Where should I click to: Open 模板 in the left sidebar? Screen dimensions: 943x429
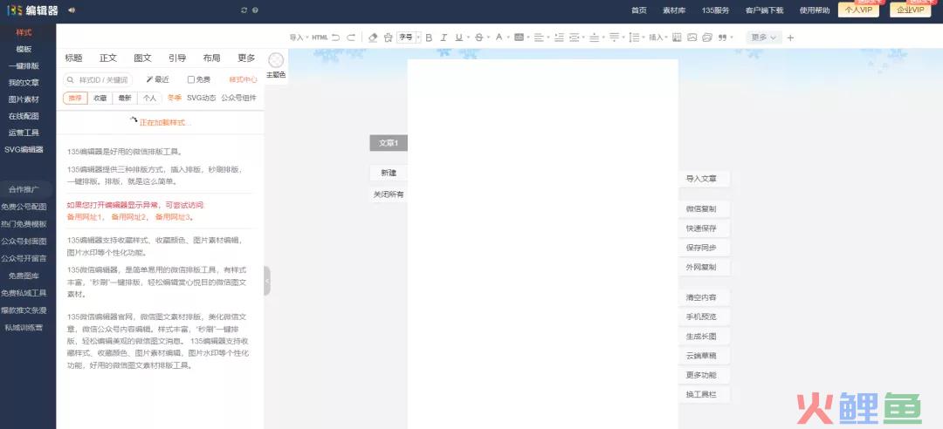[x=24, y=50]
